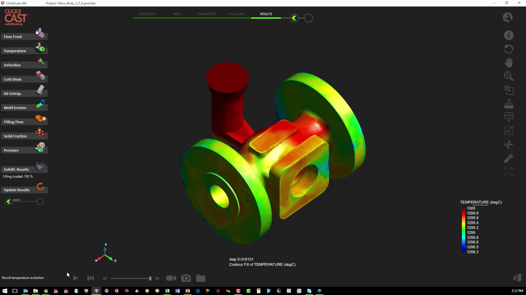Select the zoom window tool
The width and height of the screenshot is (526, 295).
pos(509,90)
